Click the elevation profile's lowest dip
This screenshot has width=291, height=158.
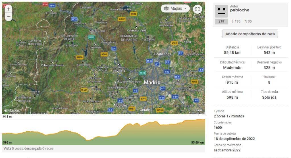(89, 139)
